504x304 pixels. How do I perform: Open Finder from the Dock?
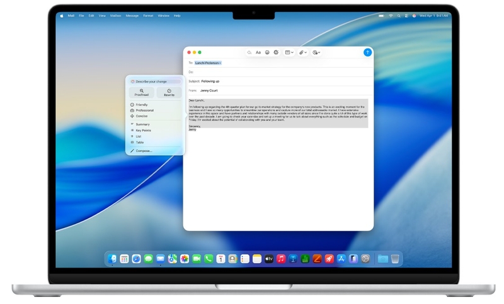coord(112,259)
